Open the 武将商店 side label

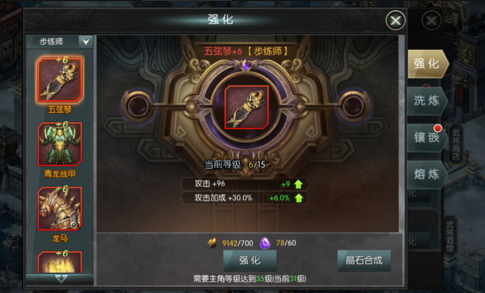coord(456,144)
